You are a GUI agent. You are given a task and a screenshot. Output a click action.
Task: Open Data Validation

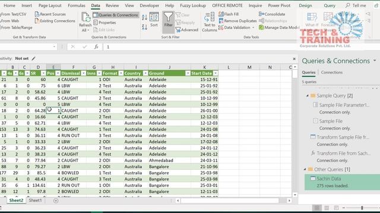[x=235, y=28]
